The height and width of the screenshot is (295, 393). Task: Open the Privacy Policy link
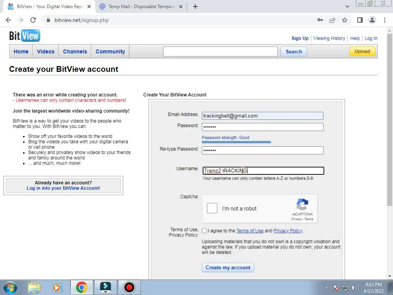point(288,231)
